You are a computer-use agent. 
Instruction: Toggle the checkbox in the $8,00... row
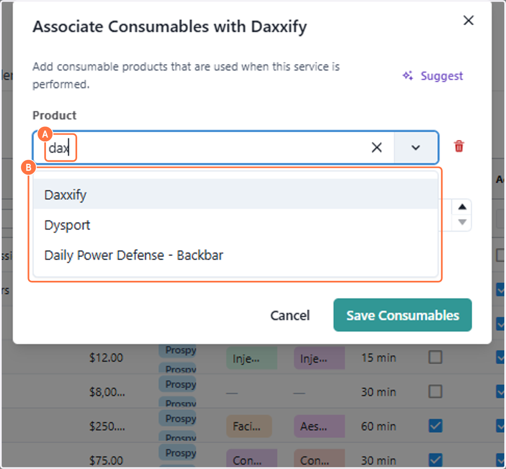pyautogui.click(x=435, y=392)
